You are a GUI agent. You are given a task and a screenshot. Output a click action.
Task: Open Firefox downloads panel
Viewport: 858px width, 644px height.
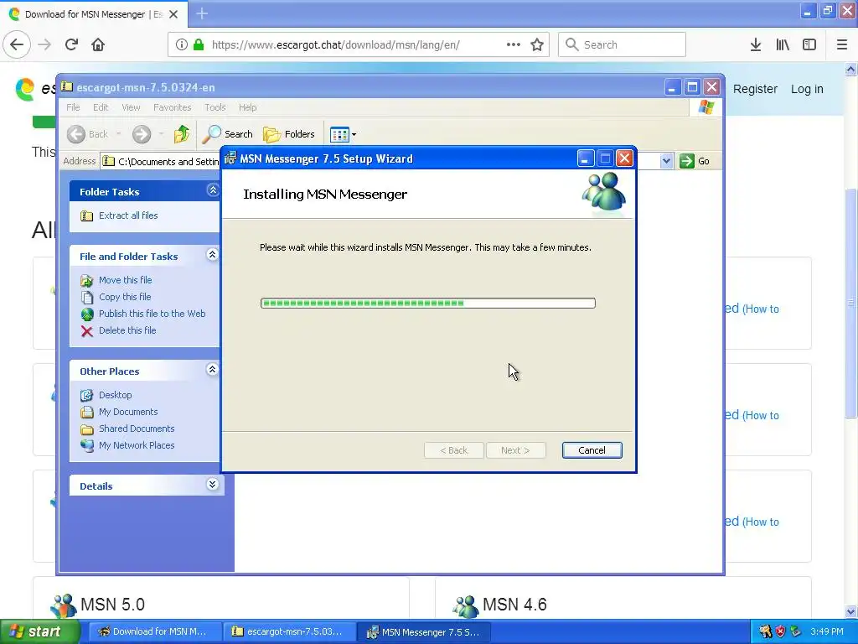756,44
